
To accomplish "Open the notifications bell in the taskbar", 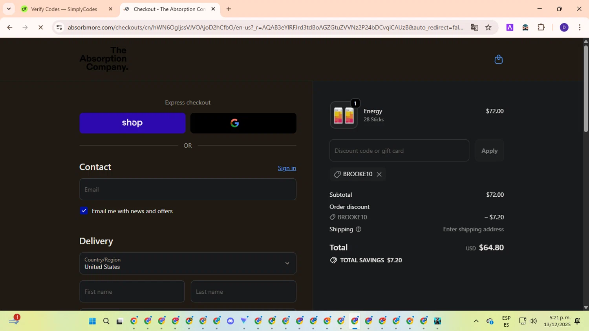I will [577, 321].
